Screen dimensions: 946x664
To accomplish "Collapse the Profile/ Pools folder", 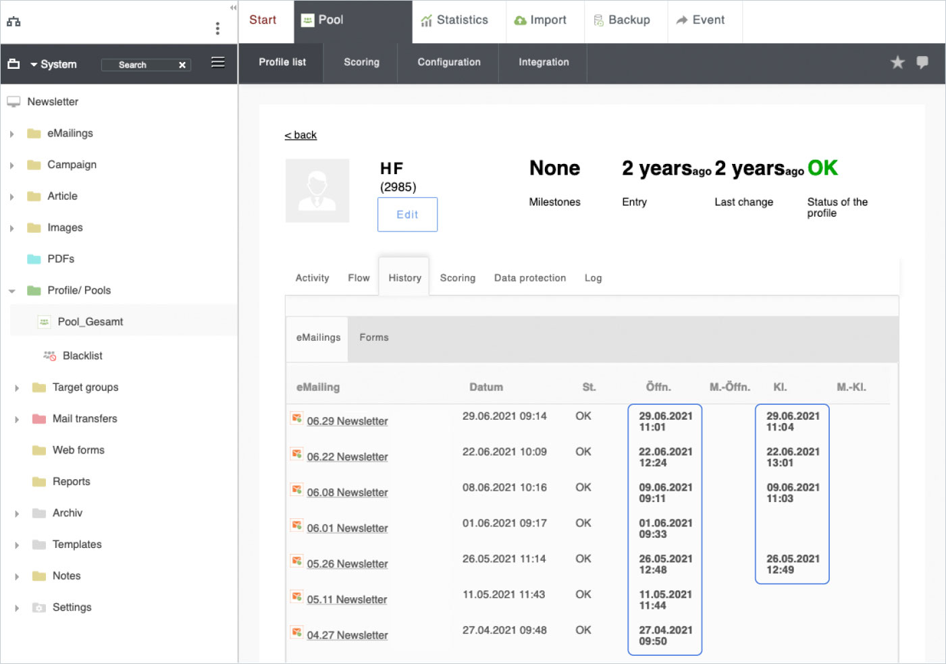I will [x=12, y=292].
